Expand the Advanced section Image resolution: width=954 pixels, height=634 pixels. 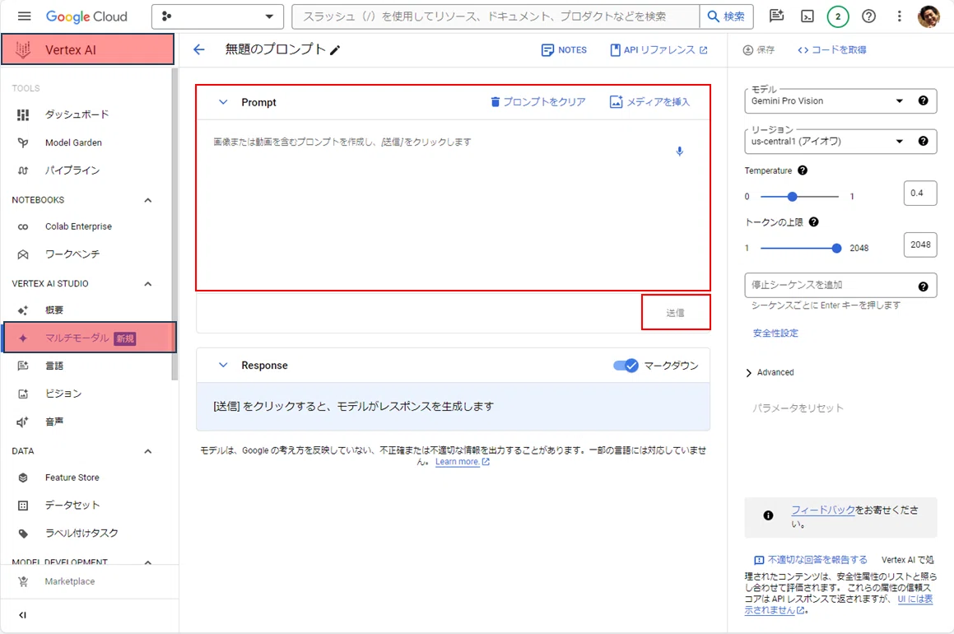(x=770, y=372)
